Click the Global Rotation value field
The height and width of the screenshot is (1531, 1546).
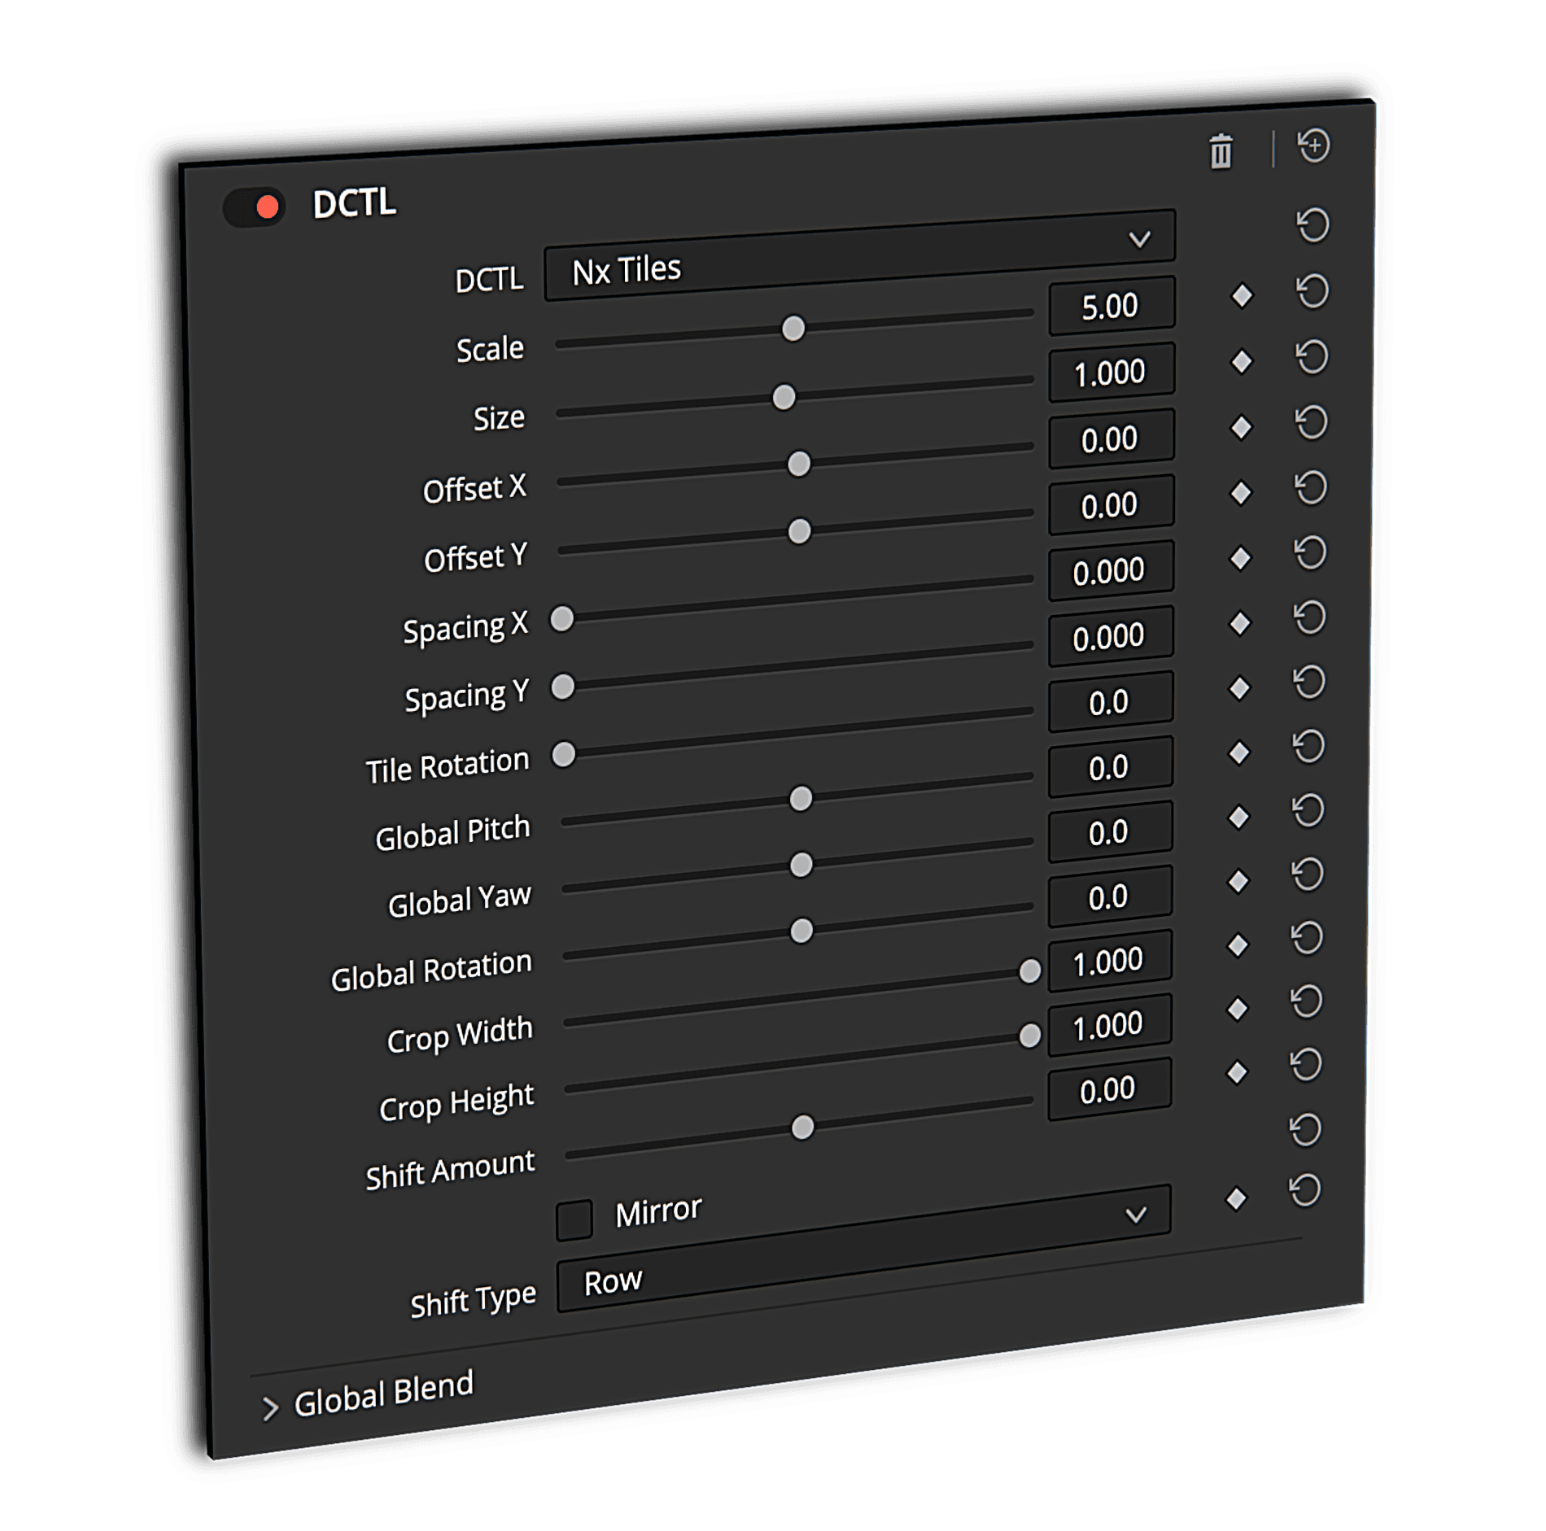coord(1109,897)
